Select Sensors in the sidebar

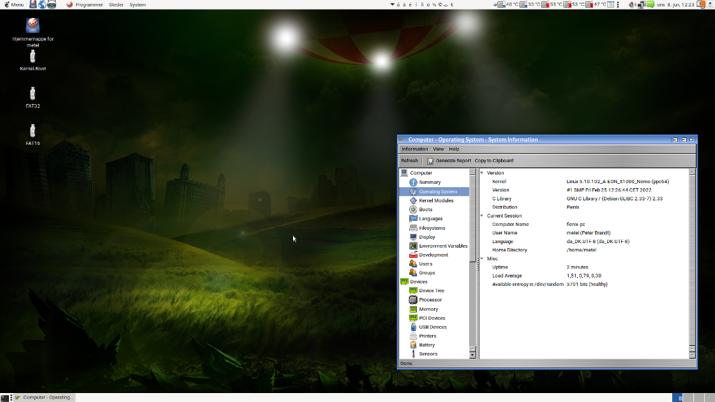point(428,354)
